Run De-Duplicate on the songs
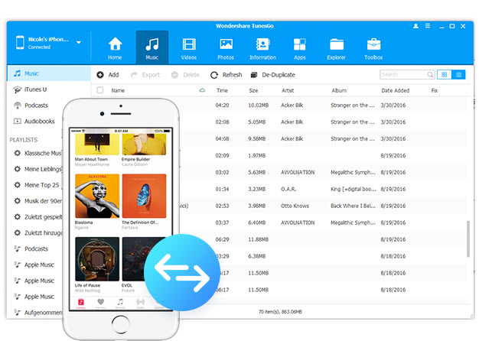 (273, 75)
